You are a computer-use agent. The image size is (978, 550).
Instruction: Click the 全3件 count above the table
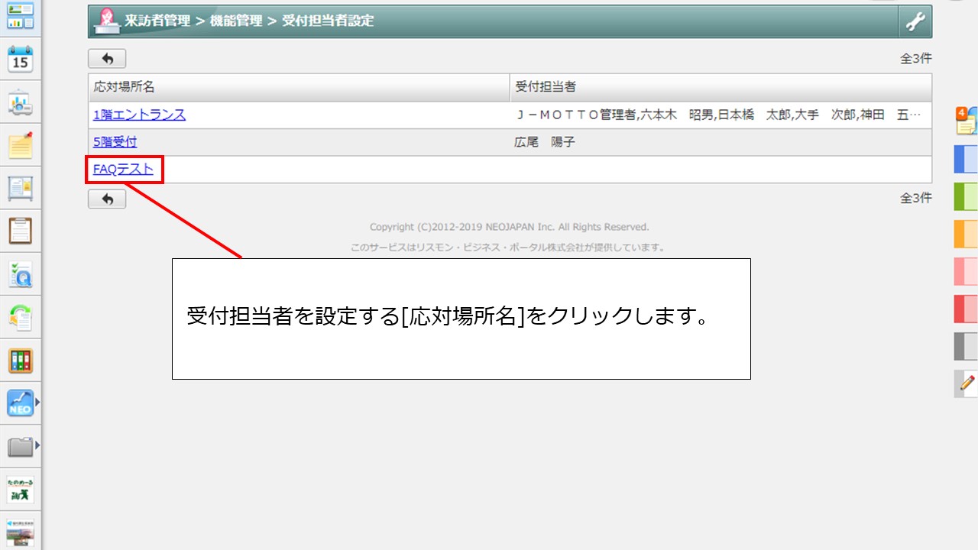tap(916, 58)
